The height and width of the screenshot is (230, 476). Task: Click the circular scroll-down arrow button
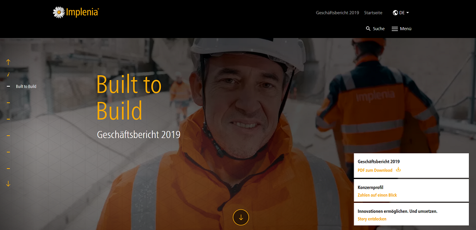[x=241, y=217]
